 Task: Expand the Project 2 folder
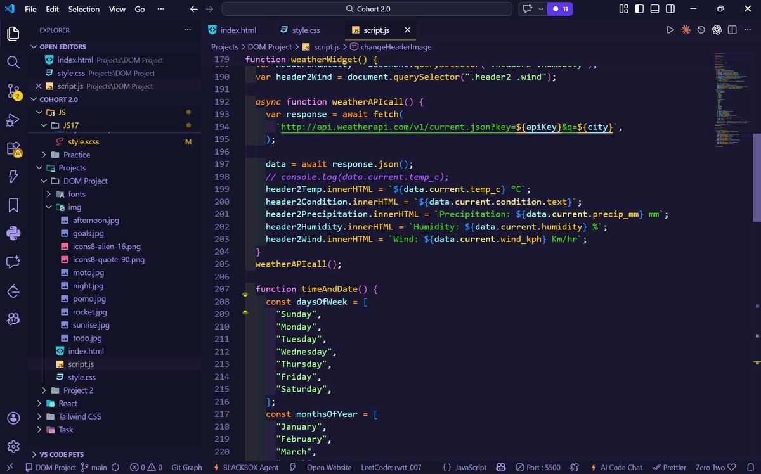click(44, 390)
